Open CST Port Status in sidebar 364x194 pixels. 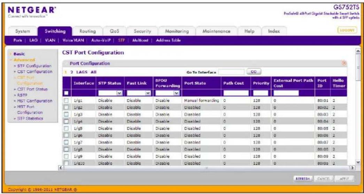tap(32, 89)
